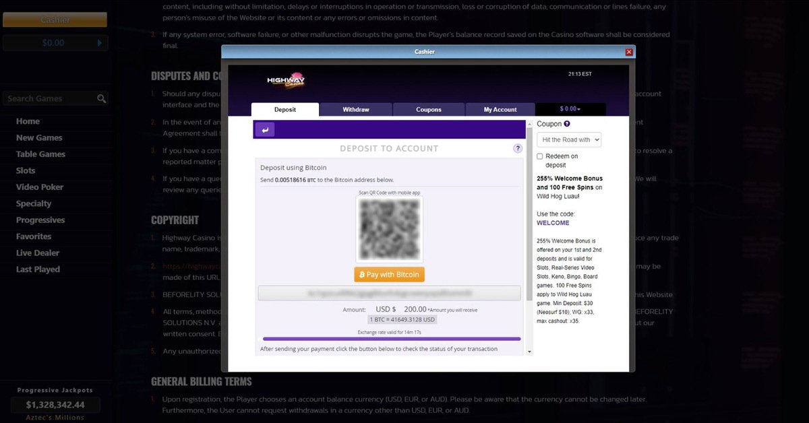809x423 pixels.
Task: Click the $1,328,342.44 progressive jackpot amount
Action: click(x=55, y=405)
